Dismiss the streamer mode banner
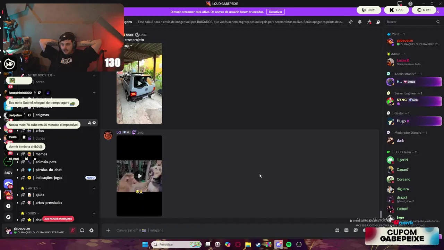The image size is (444, 250). (438, 12)
